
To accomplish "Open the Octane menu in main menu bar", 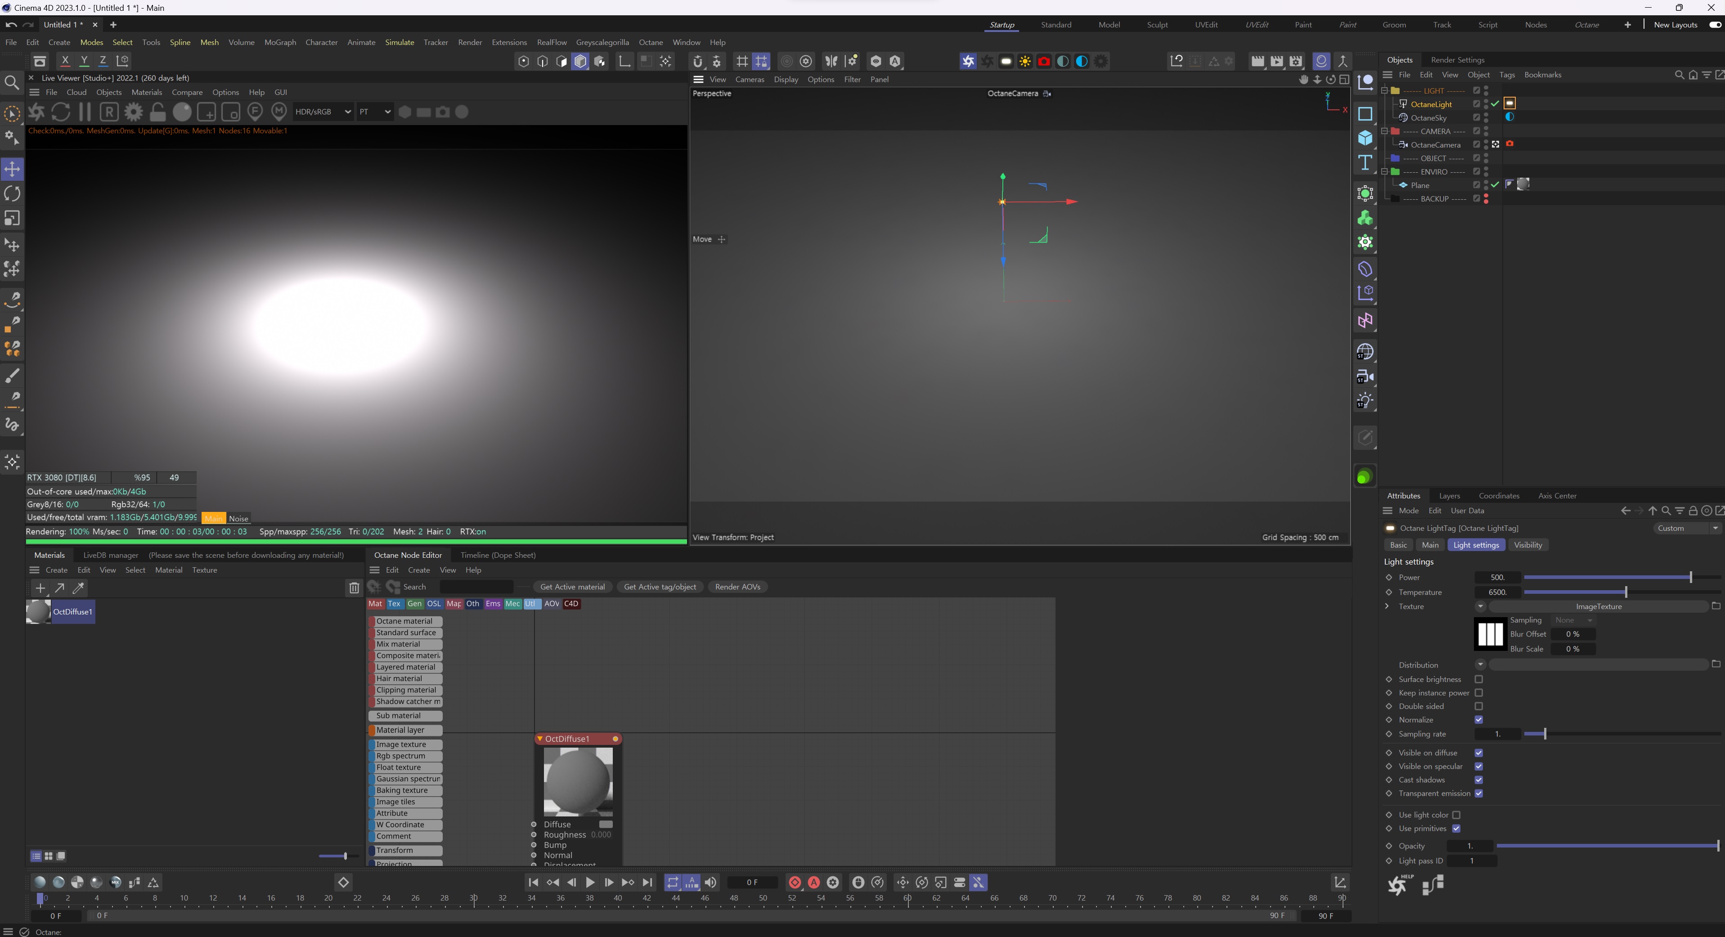I will point(650,42).
